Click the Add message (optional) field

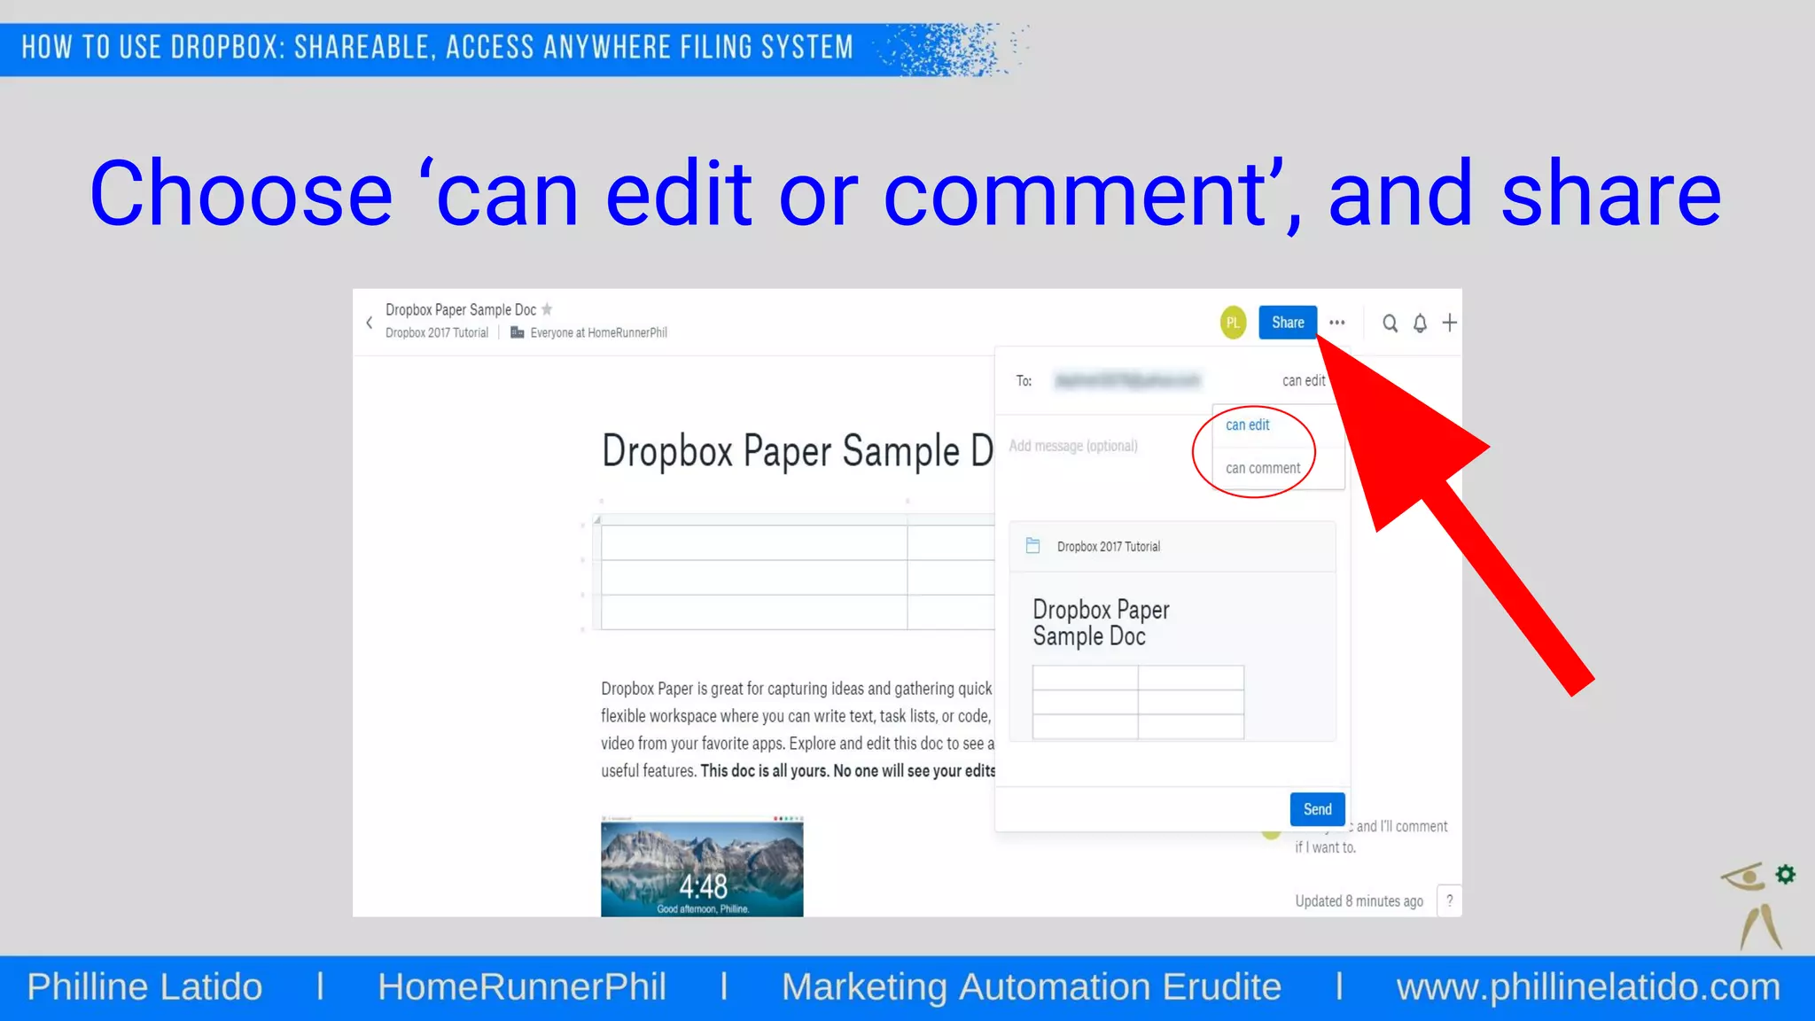pos(1073,446)
